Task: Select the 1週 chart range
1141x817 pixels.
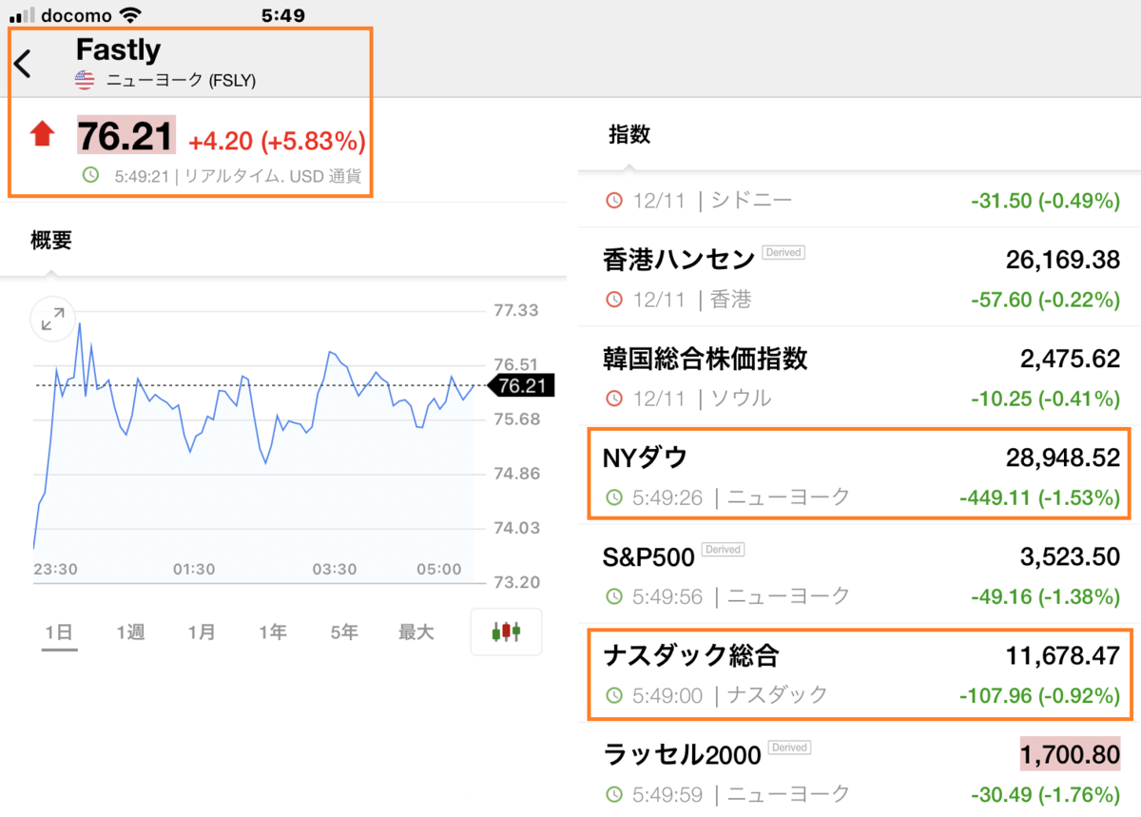Action: tap(130, 632)
